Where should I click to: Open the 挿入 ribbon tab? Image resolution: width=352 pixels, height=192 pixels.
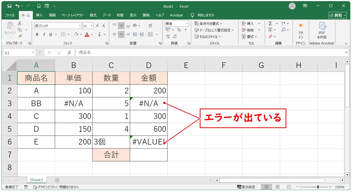(x=39, y=15)
